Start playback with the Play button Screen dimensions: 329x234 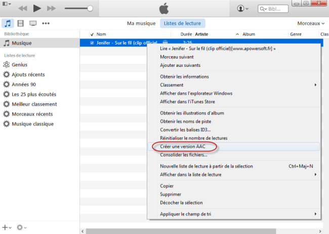[37, 8]
